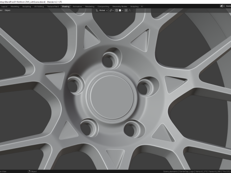Click the scene selector icon at top right
This screenshot has width=231, height=173.
click(222, 6)
